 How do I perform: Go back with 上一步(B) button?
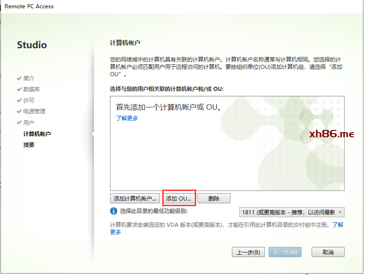(x=248, y=252)
